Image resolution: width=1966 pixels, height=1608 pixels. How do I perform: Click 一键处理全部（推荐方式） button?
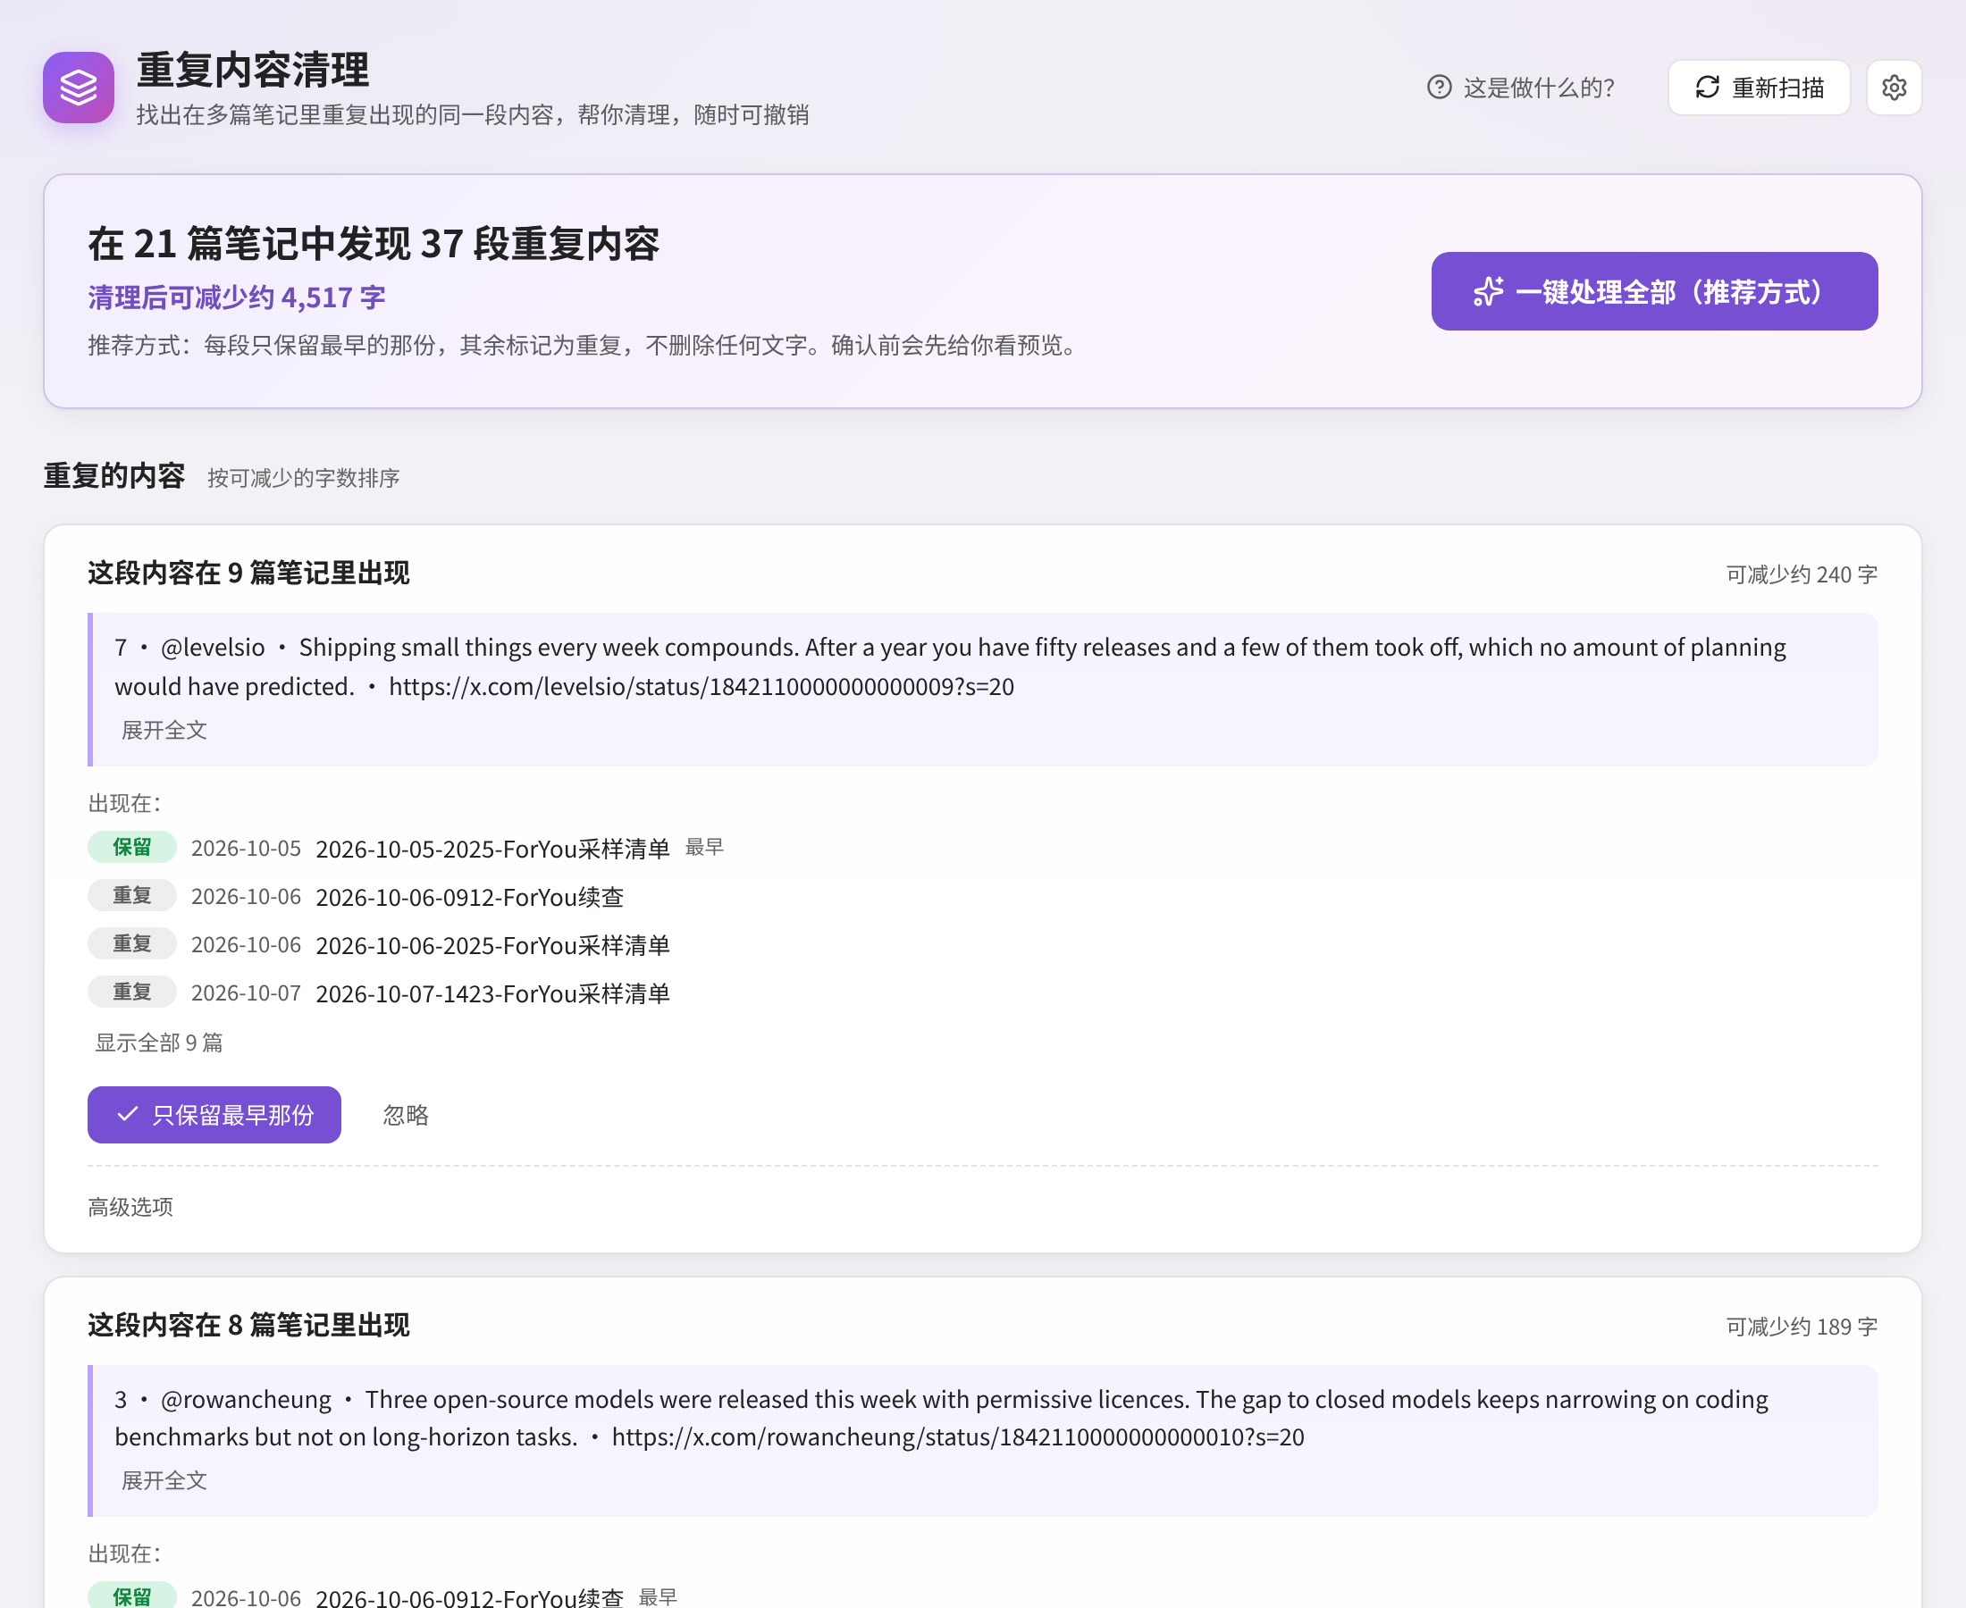(1654, 291)
